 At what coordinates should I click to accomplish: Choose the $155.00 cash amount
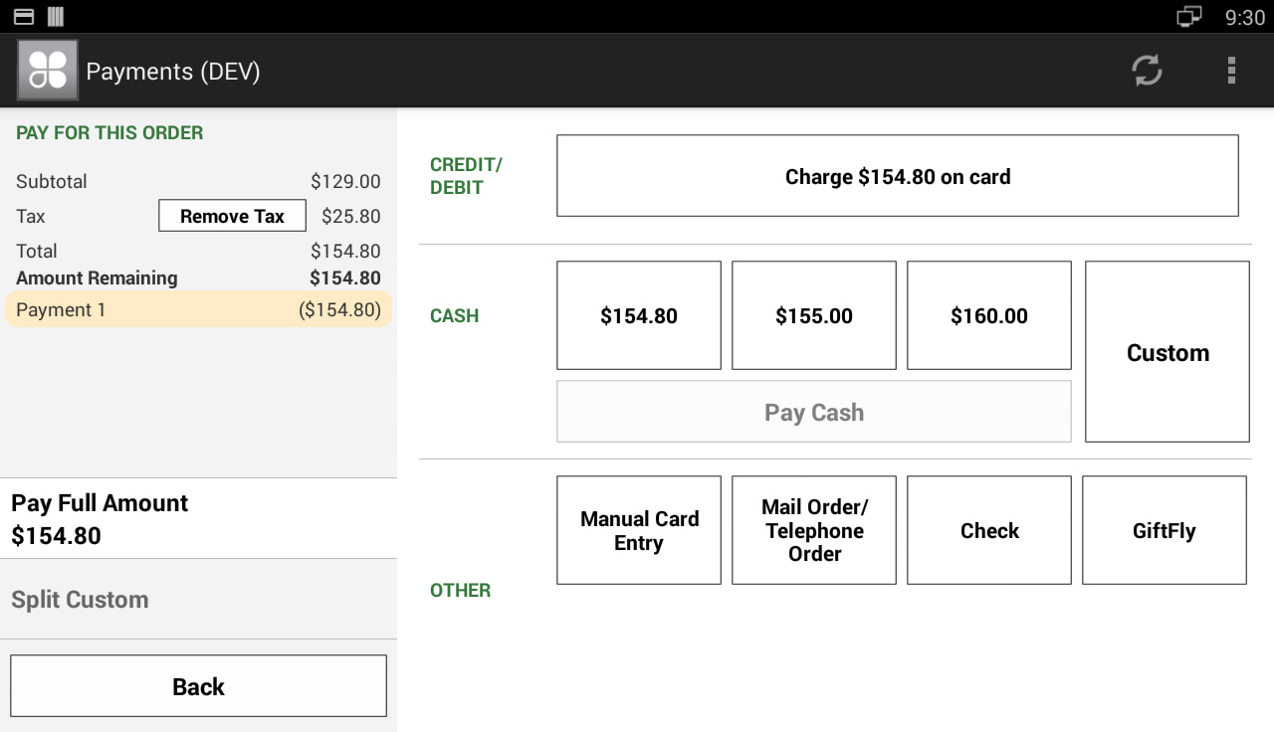(814, 315)
